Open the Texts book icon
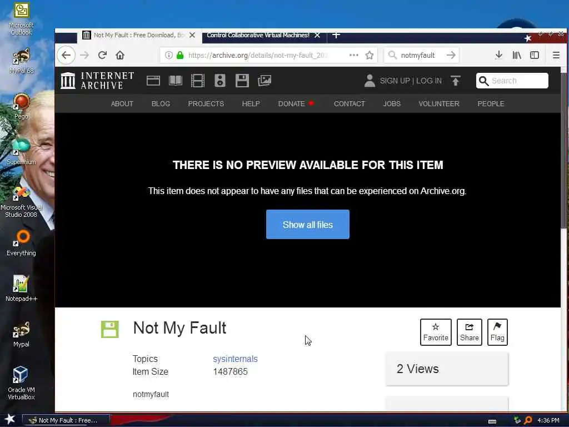This screenshot has width=569, height=427. (x=176, y=80)
